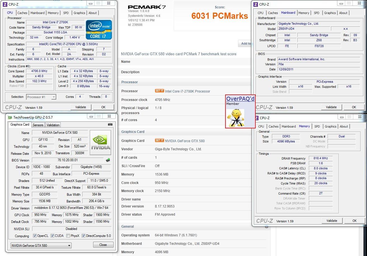Click the NVIDIA GeForce GTX 580 graphics card link

(x=185, y=141)
